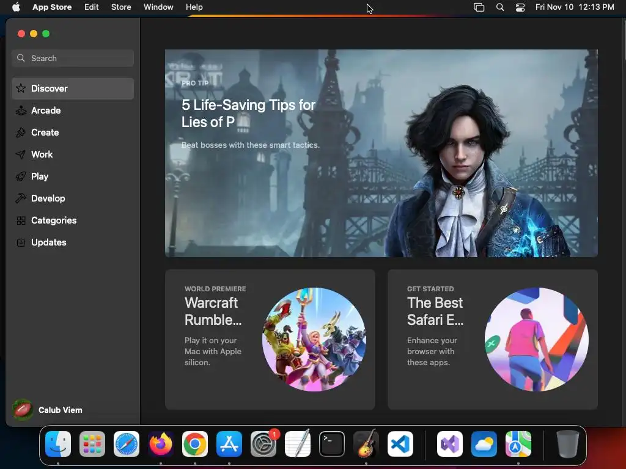Select the Arcade joystick icon
626x469 pixels.
21,110
